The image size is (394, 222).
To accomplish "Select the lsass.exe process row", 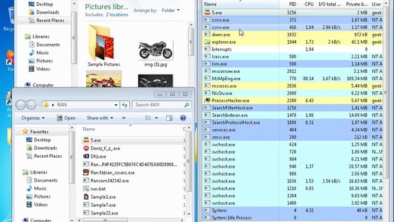I will (292, 57).
